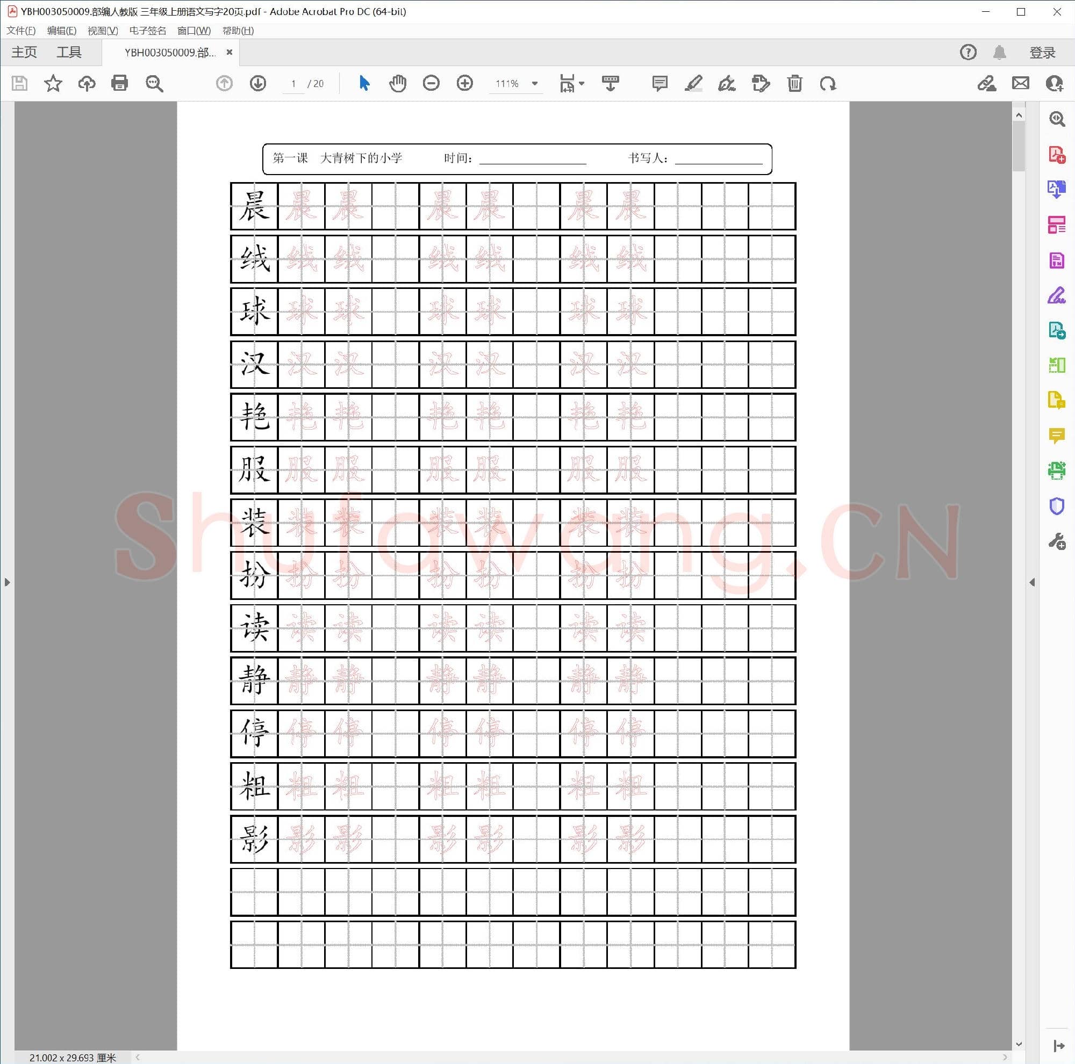Open Protect shield tool in sidebar

click(x=1056, y=506)
